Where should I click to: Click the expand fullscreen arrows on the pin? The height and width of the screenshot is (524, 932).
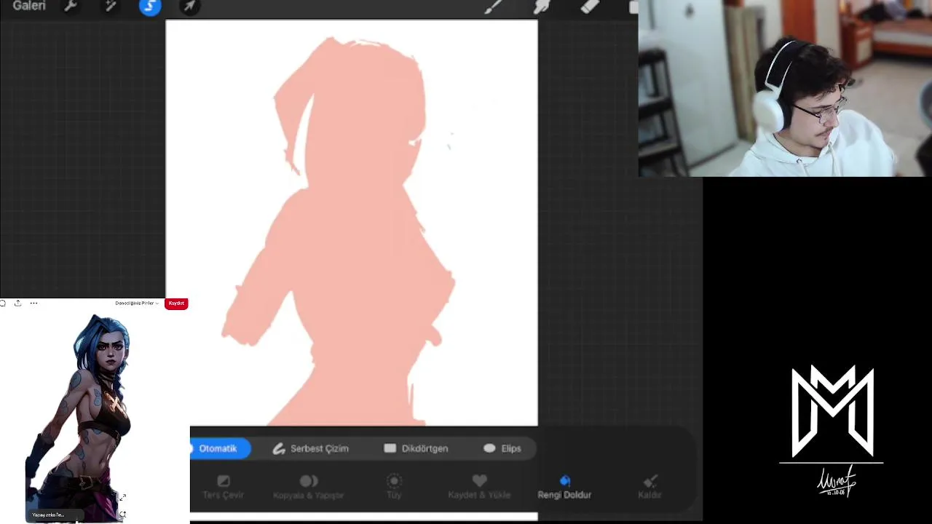pyautogui.click(x=123, y=497)
